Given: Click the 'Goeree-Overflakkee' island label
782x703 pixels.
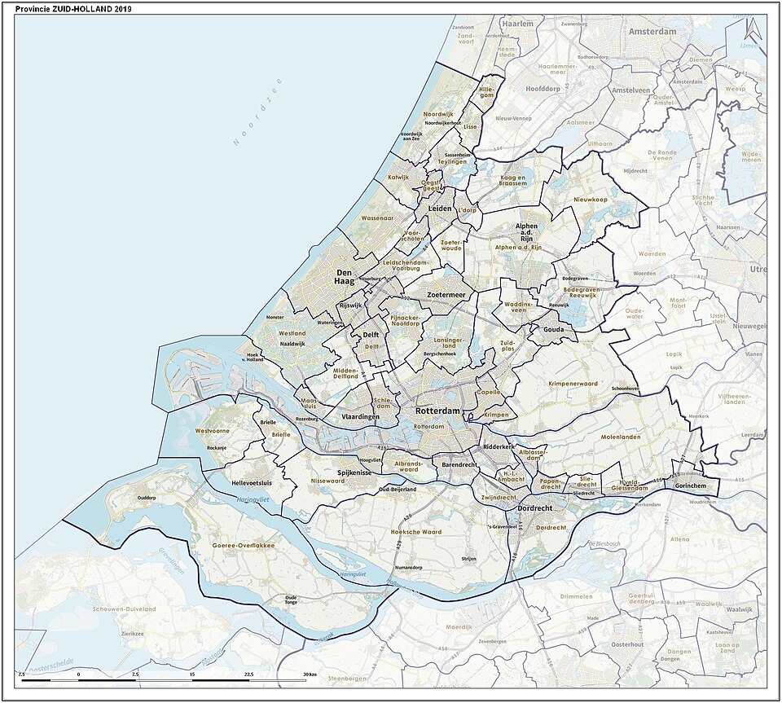Looking at the screenshot, I should 244,546.
